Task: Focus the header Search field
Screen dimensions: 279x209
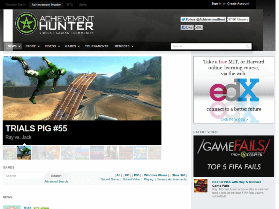Action: pyautogui.click(x=211, y=46)
